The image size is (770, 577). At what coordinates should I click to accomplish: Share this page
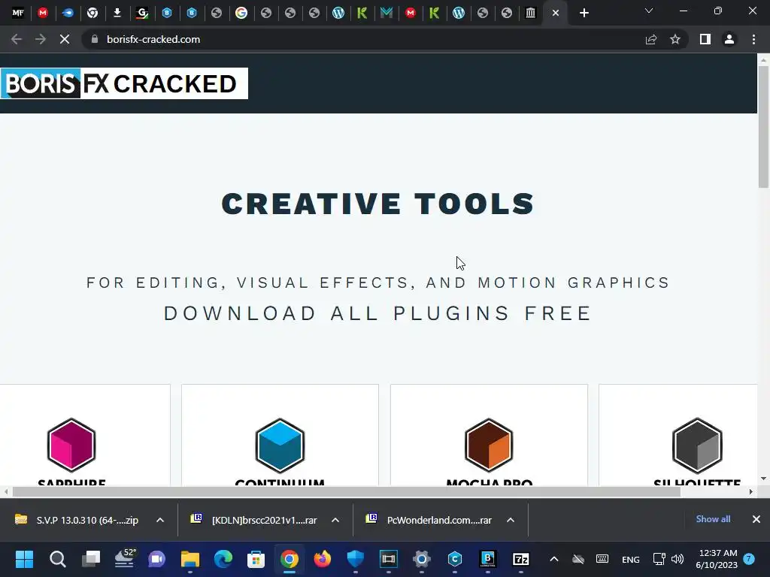click(651, 39)
